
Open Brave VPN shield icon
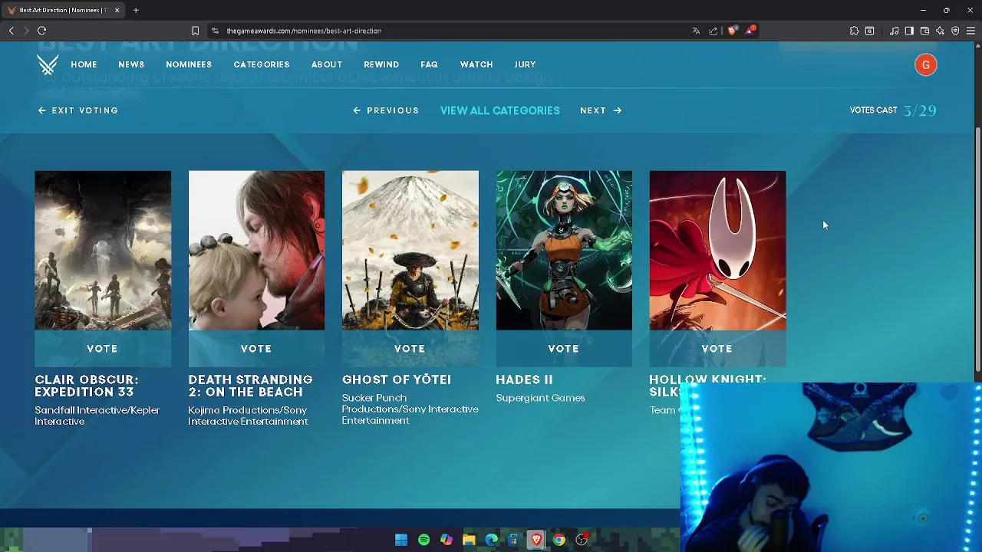[x=955, y=31]
